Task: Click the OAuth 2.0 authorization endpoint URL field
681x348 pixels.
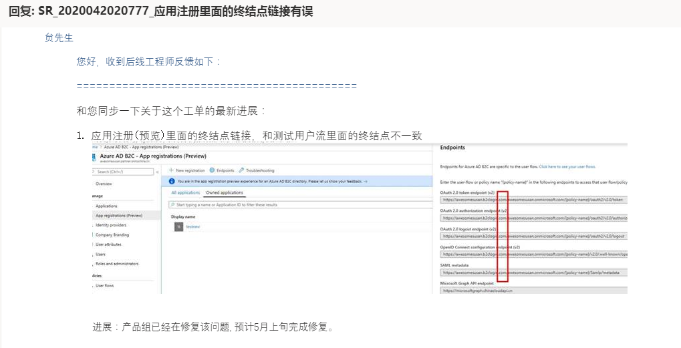Action: tap(534, 218)
